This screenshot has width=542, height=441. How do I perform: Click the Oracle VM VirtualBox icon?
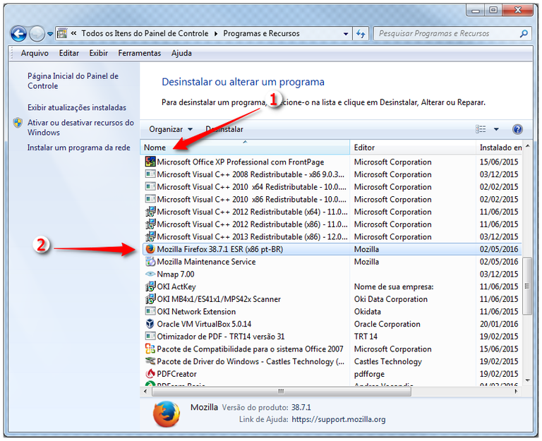click(x=150, y=324)
